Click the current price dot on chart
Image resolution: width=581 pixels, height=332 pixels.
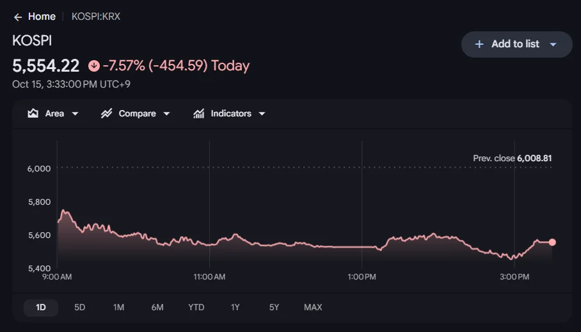tap(552, 242)
